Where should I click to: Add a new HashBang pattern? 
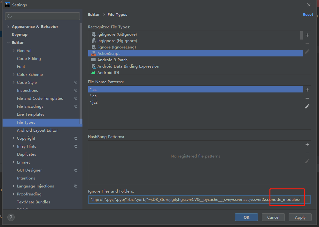[x=307, y=145]
